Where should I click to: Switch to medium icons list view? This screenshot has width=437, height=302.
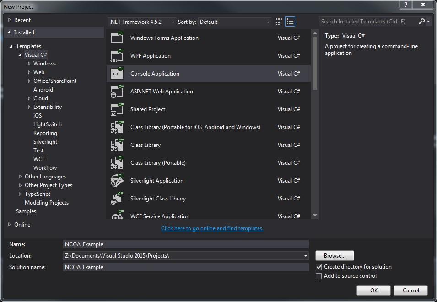pos(290,22)
